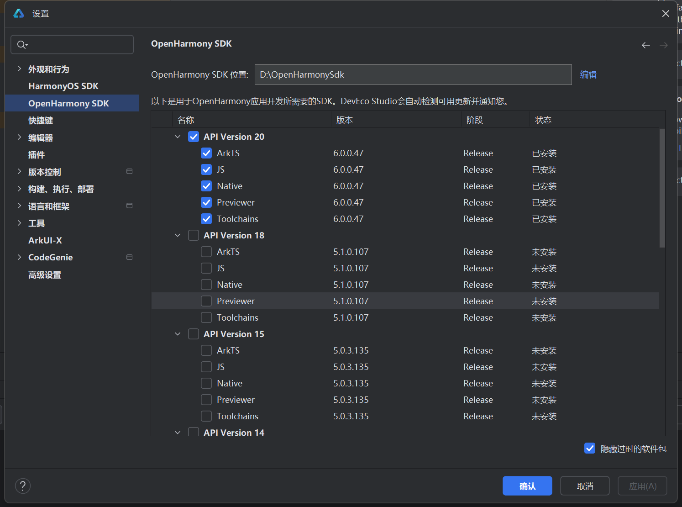The height and width of the screenshot is (507, 682).
Task: Uncheck Previewer 6.0.0.47 checkbox
Action: [x=206, y=202]
